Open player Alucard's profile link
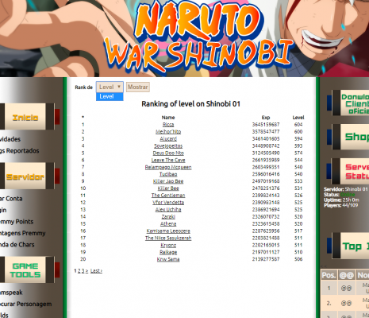 (168, 139)
